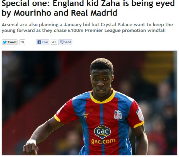
Task: Share article with the Tweet button
Action: pyautogui.click(x=9, y=42)
